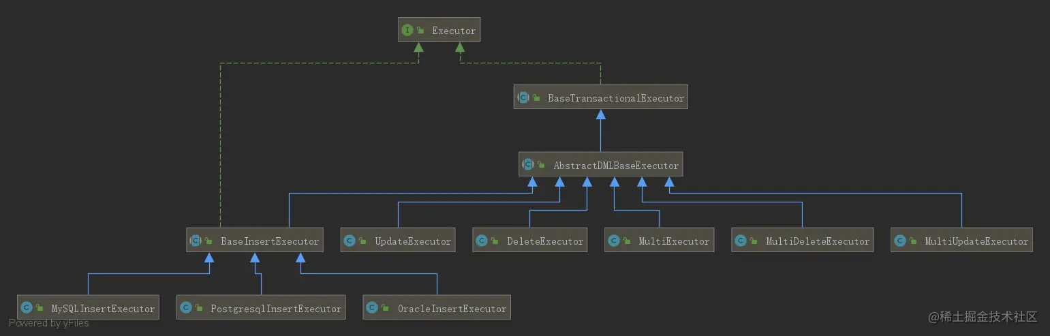Select the Executor interface node
Screen dimensions: 1050x336
(439, 30)
